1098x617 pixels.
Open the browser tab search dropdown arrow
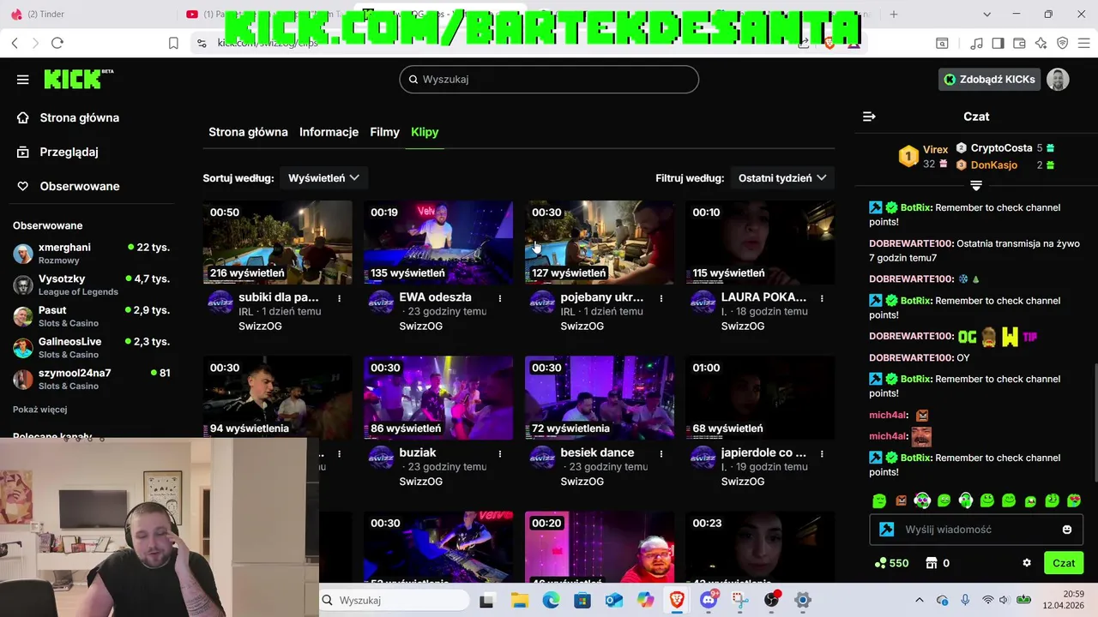click(986, 14)
